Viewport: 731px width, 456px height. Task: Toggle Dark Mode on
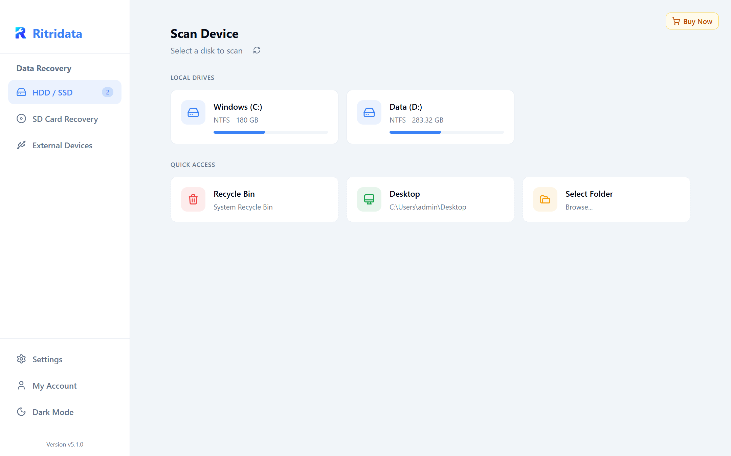[x=53, y=412]
